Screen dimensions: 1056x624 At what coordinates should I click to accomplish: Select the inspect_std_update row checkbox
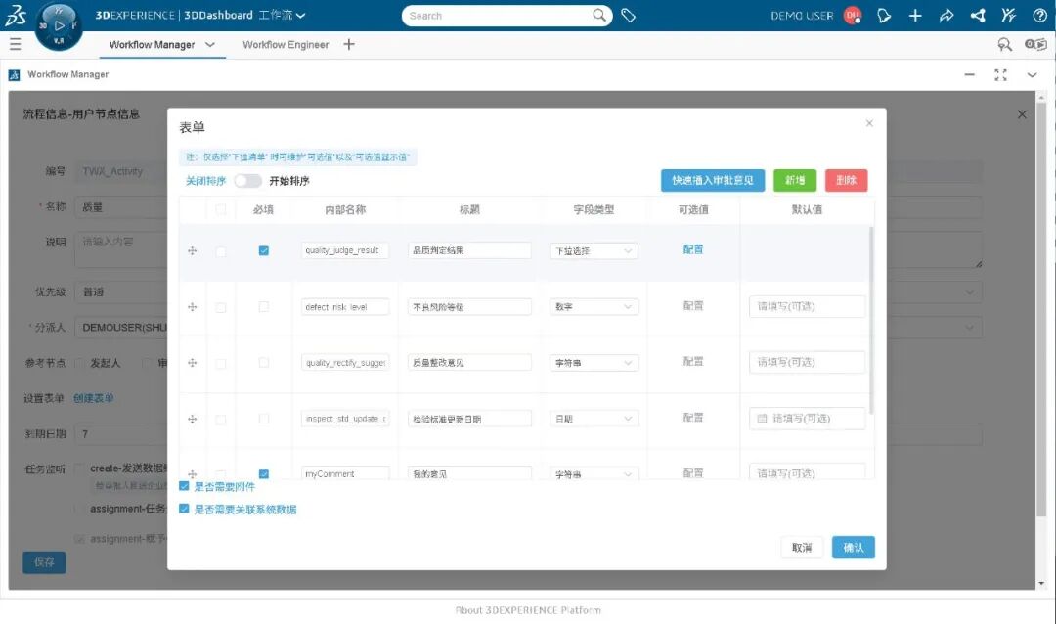pyautogui.click(x=220, y=420)
